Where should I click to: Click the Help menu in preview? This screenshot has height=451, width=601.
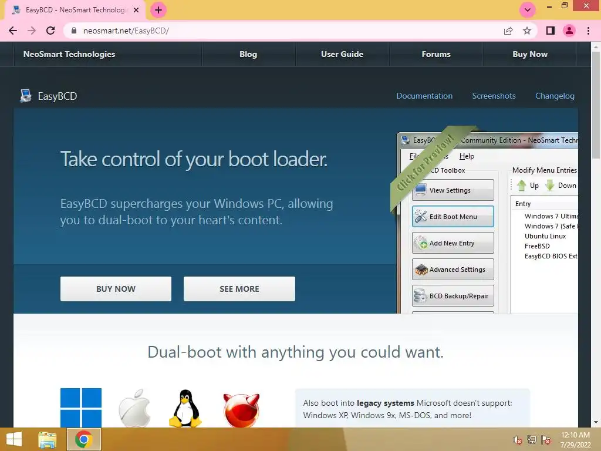pyautogui.click(x=467, y=156)
